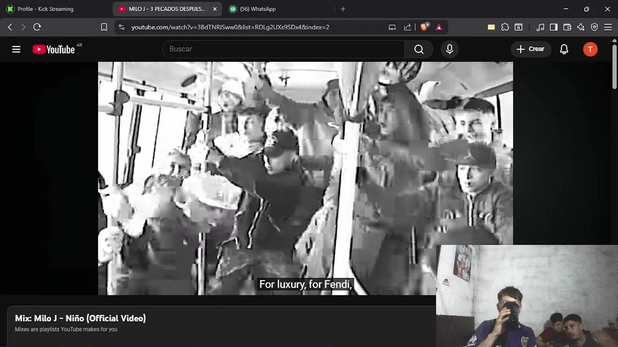Install YouTube as an app
This screenshot has height=347, width=618.
pyautogui.click(x=393, y=27)
